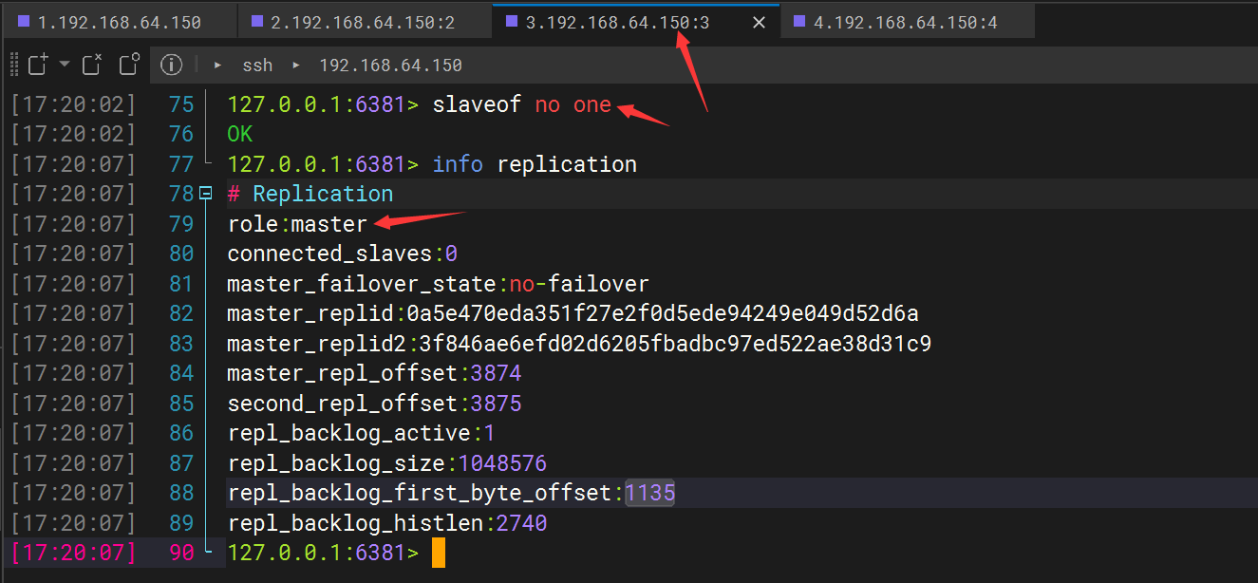1258x583 pixels.
Task: Click the orange cursor at the 6381 prompt
Action: (x=438, y=553)
